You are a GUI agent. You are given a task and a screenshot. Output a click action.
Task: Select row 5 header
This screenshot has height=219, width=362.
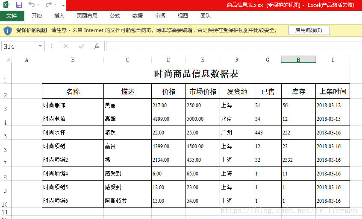point(6,132)
